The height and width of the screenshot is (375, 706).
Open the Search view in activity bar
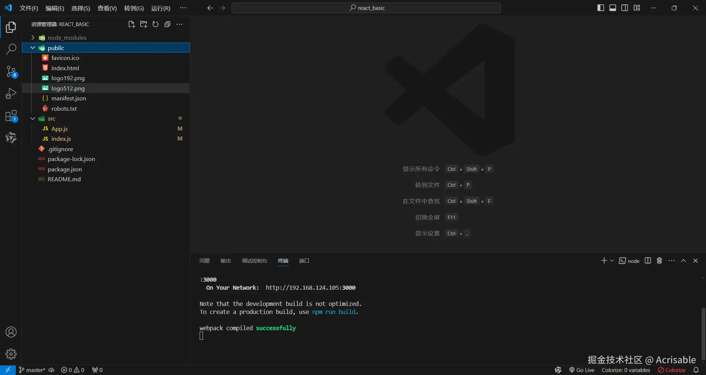(x=11, y=49)
